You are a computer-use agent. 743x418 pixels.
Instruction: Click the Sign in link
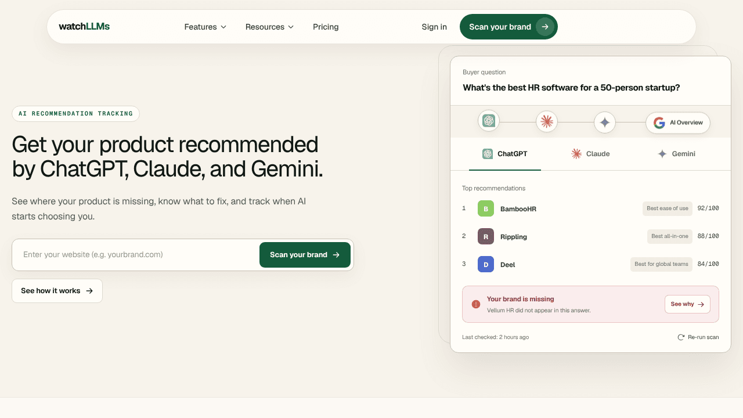434,27
